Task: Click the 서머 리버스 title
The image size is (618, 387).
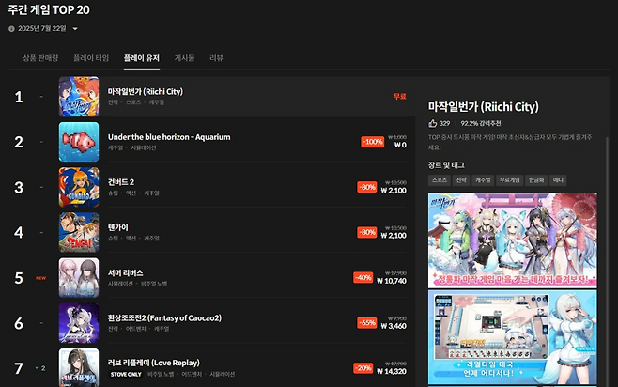Action: tap(125, 272)
